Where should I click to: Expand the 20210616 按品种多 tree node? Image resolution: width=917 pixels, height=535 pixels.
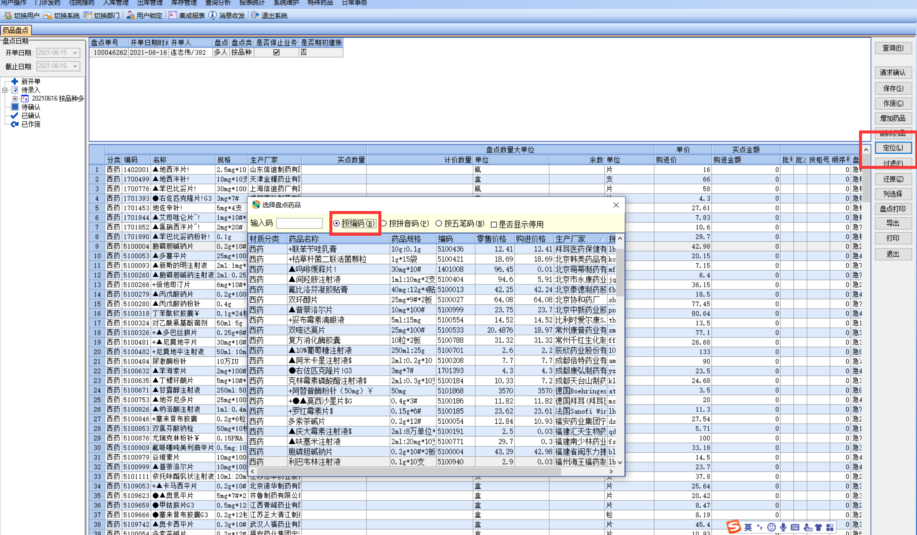point(15,98)
